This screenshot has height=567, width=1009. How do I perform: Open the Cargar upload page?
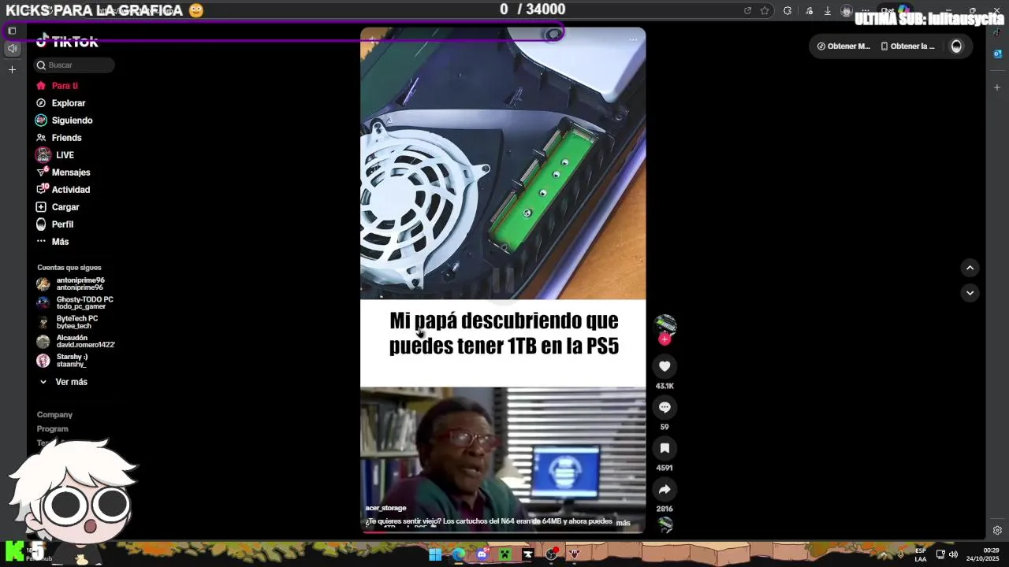pos(58,207)
